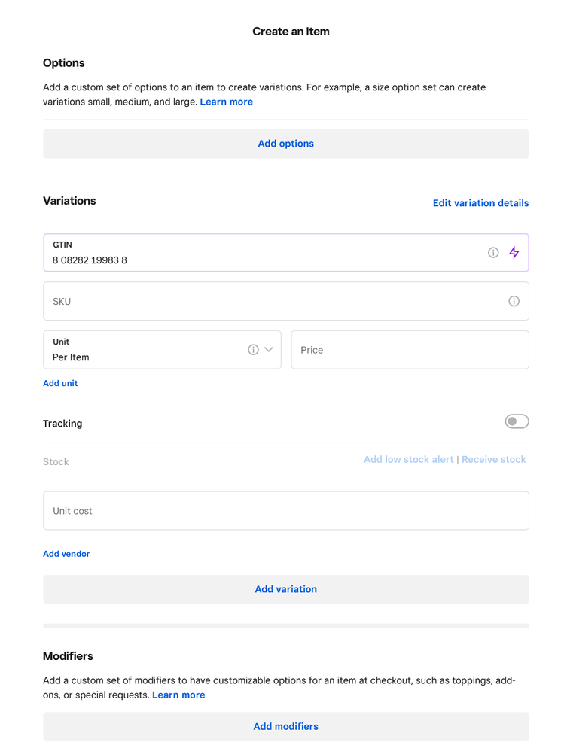567x751 pixels.
Task: Click the SKU text input field
Action: pos(271,301)
